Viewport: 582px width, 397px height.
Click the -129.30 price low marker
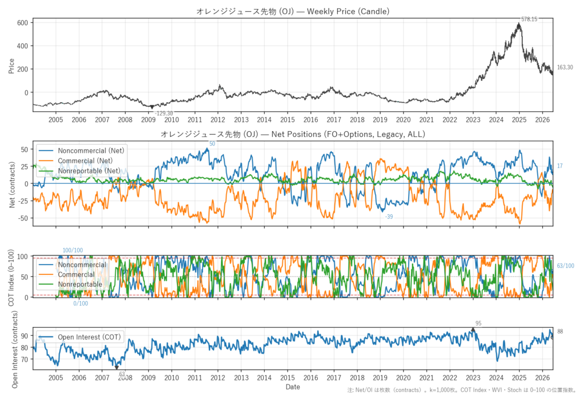pos(163,114)
